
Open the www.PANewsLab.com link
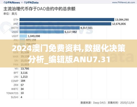(124, 2)
